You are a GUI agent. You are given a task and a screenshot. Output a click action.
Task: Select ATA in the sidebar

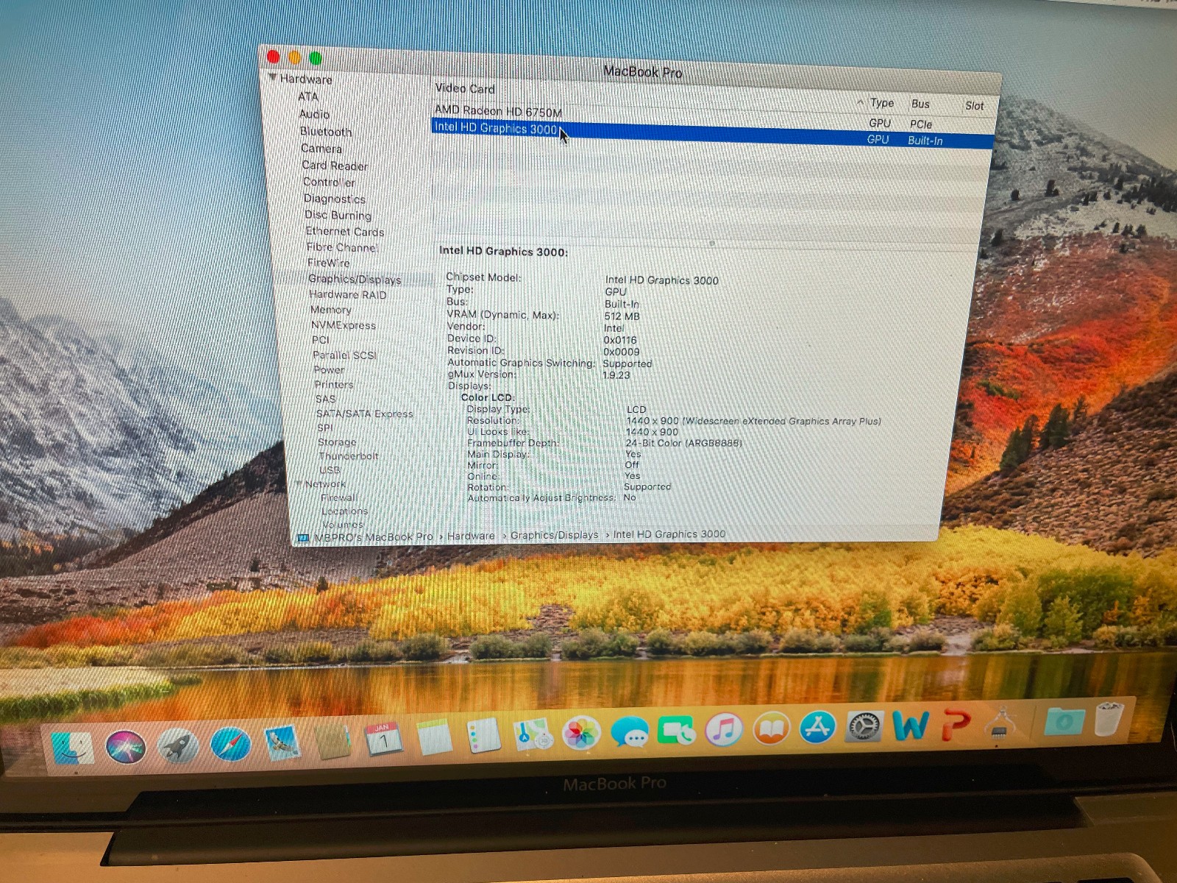308,96
